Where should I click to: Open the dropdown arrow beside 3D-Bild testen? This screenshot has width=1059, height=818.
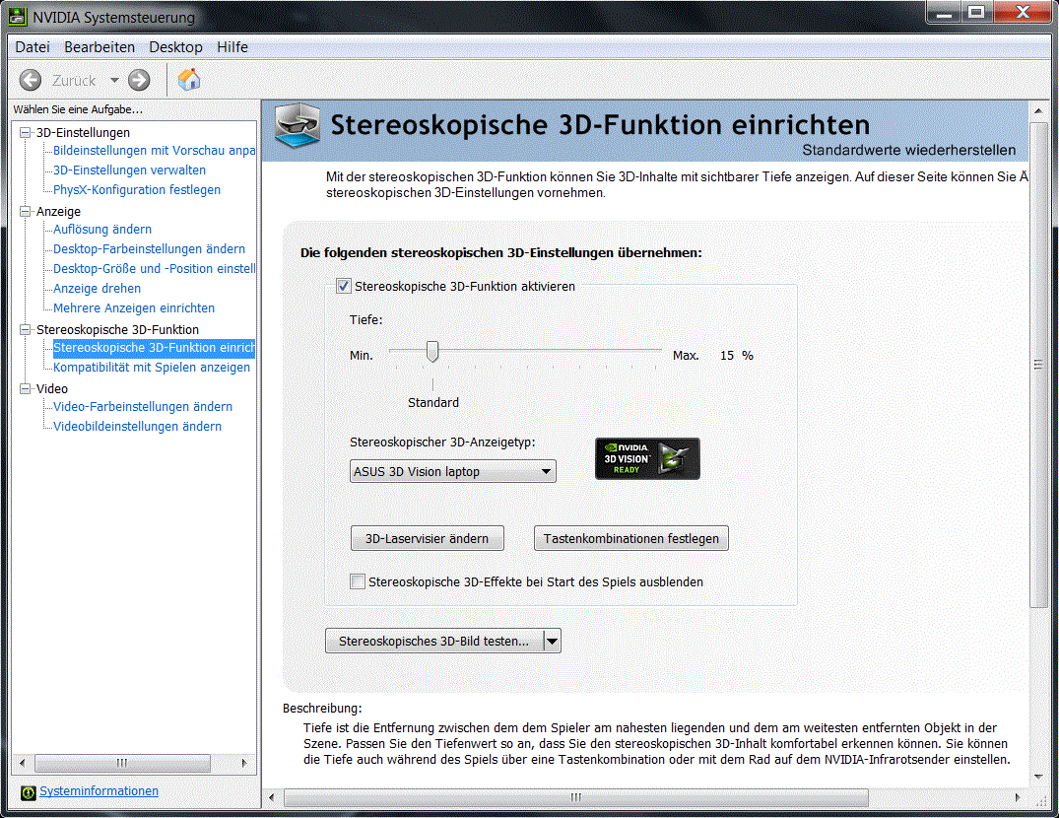[553, 641]
